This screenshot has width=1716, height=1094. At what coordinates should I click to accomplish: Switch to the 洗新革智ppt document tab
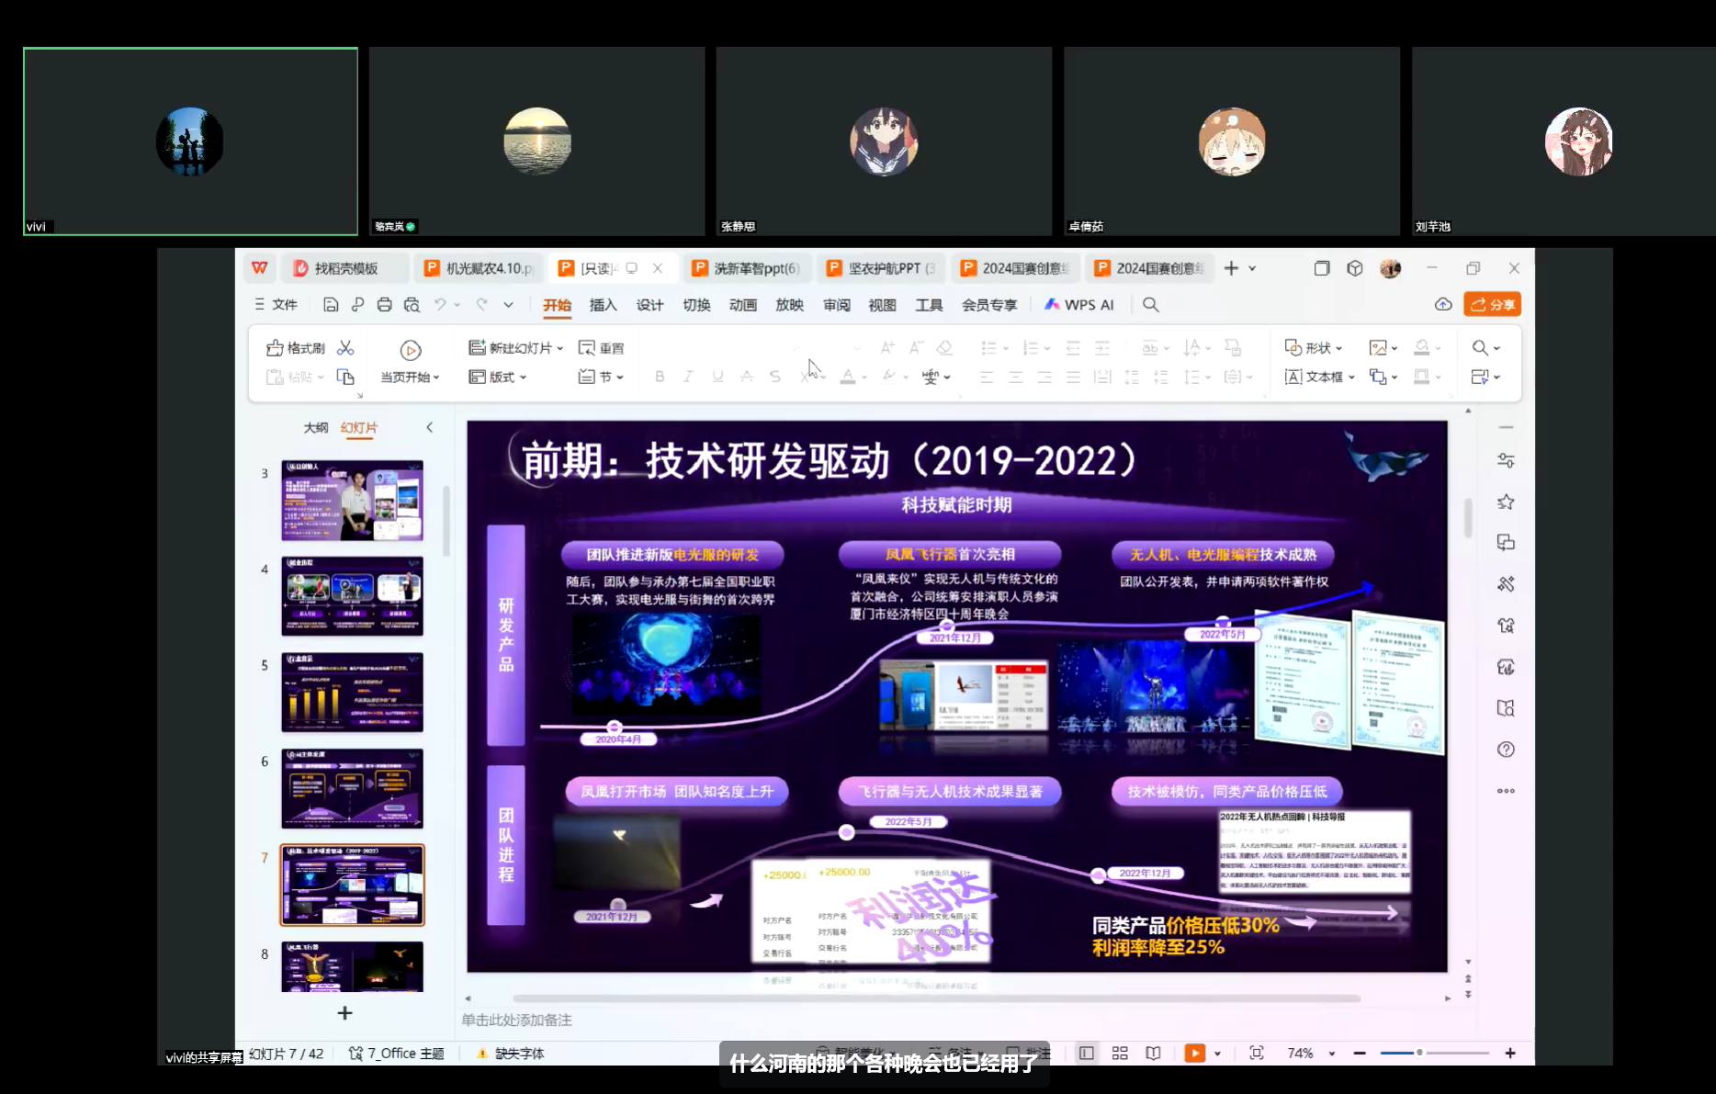point(746,268)
